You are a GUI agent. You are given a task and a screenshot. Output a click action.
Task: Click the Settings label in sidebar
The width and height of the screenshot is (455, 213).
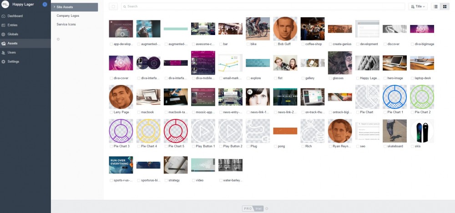tap(13, 62)
